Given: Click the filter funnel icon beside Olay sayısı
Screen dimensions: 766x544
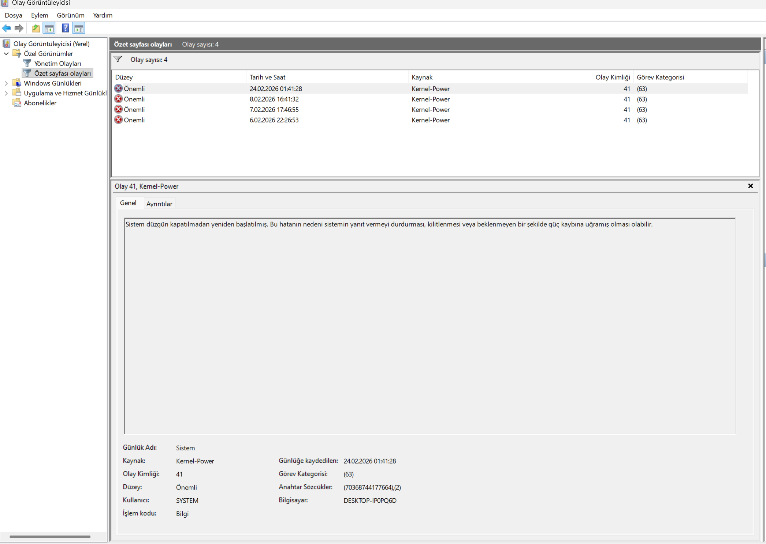Looking at the screenshot, I should pyautogui.click(x=118, y=59).
